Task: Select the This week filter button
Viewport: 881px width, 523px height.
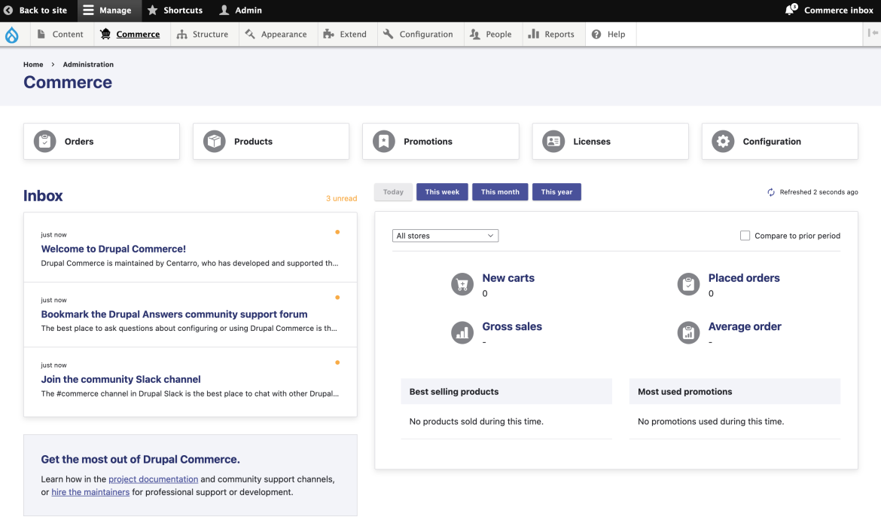Action: click(442, 192)
